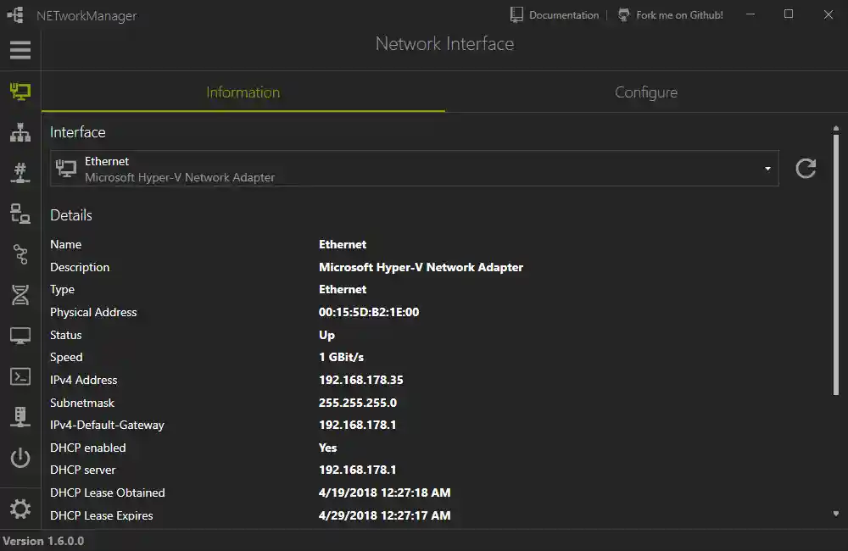Image resolution: width=848 pixels, height=551 pixels.
Task: Refresh the network interface details
Action: (x=805, y=168)
